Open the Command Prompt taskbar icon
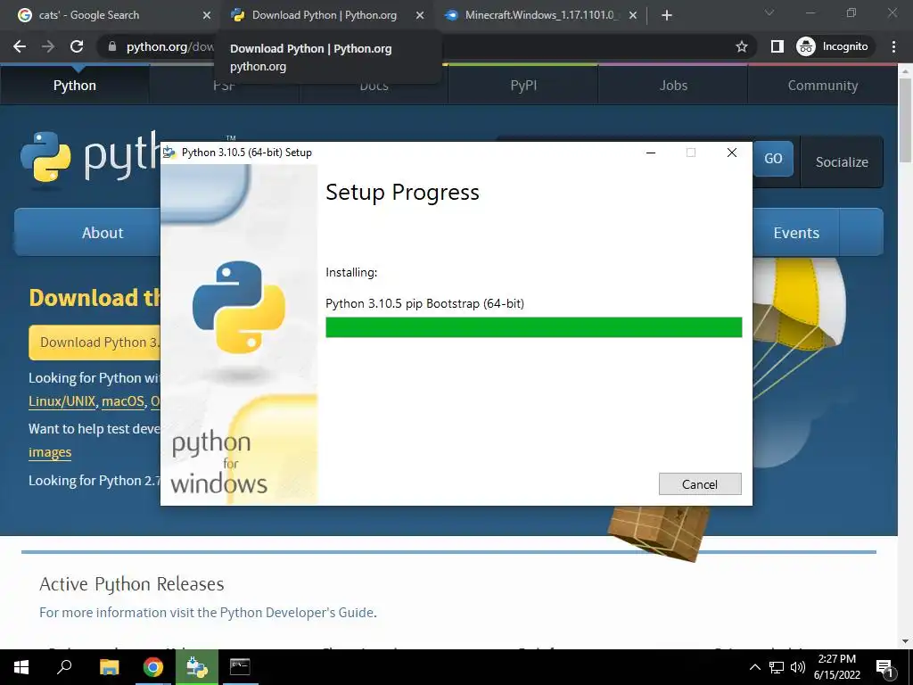This screenshot has height=685, width=913. tap(240, 667)
